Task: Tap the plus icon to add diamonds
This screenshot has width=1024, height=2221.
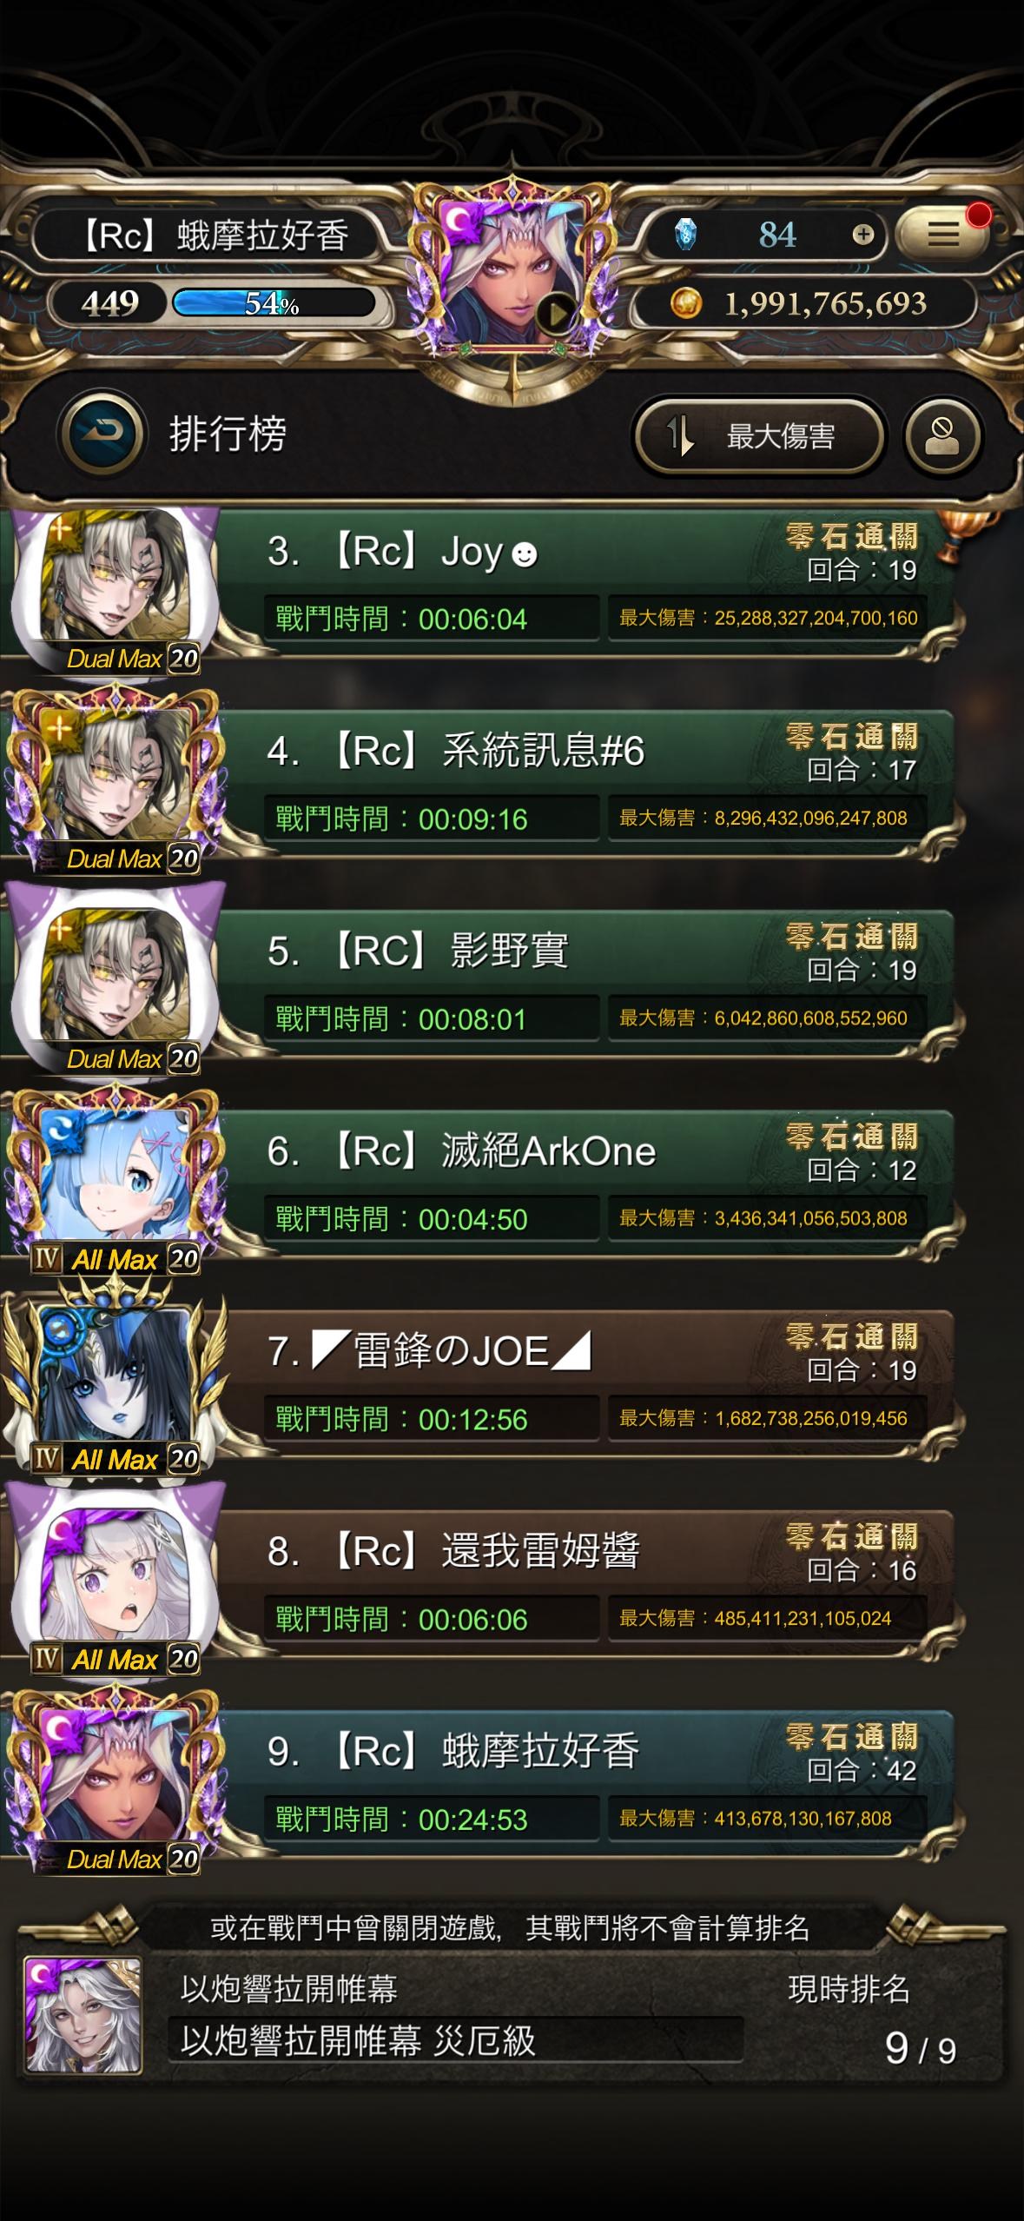Action: (862, 234)
